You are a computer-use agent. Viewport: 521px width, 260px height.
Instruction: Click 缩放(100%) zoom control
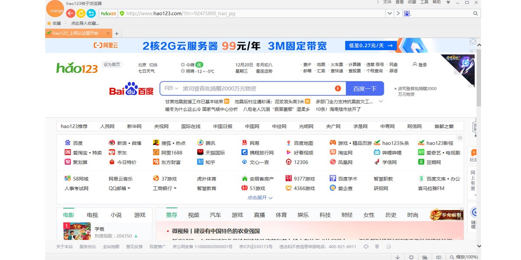465,257
